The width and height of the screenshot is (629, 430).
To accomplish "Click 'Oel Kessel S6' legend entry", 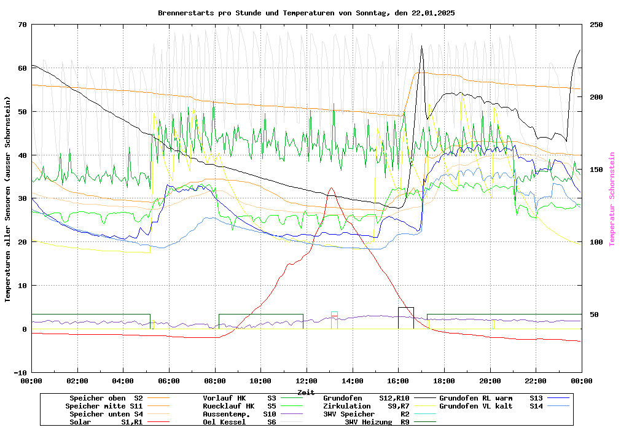I will click(240, 422).
